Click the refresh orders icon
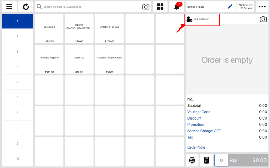Image resolution: width=270 pixels, height=168 pixels. (x=26, y=7)
